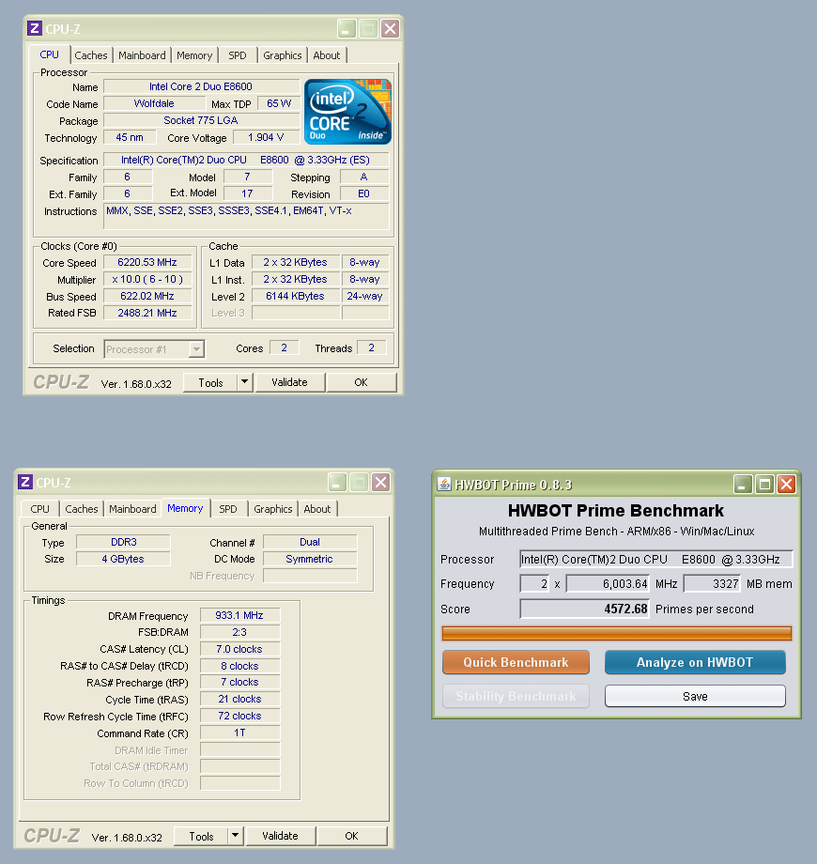The width and height of the screenshot is (817, 864).
Task: Click the Stability Benchmark button
Action: click(x=516, y=696)
